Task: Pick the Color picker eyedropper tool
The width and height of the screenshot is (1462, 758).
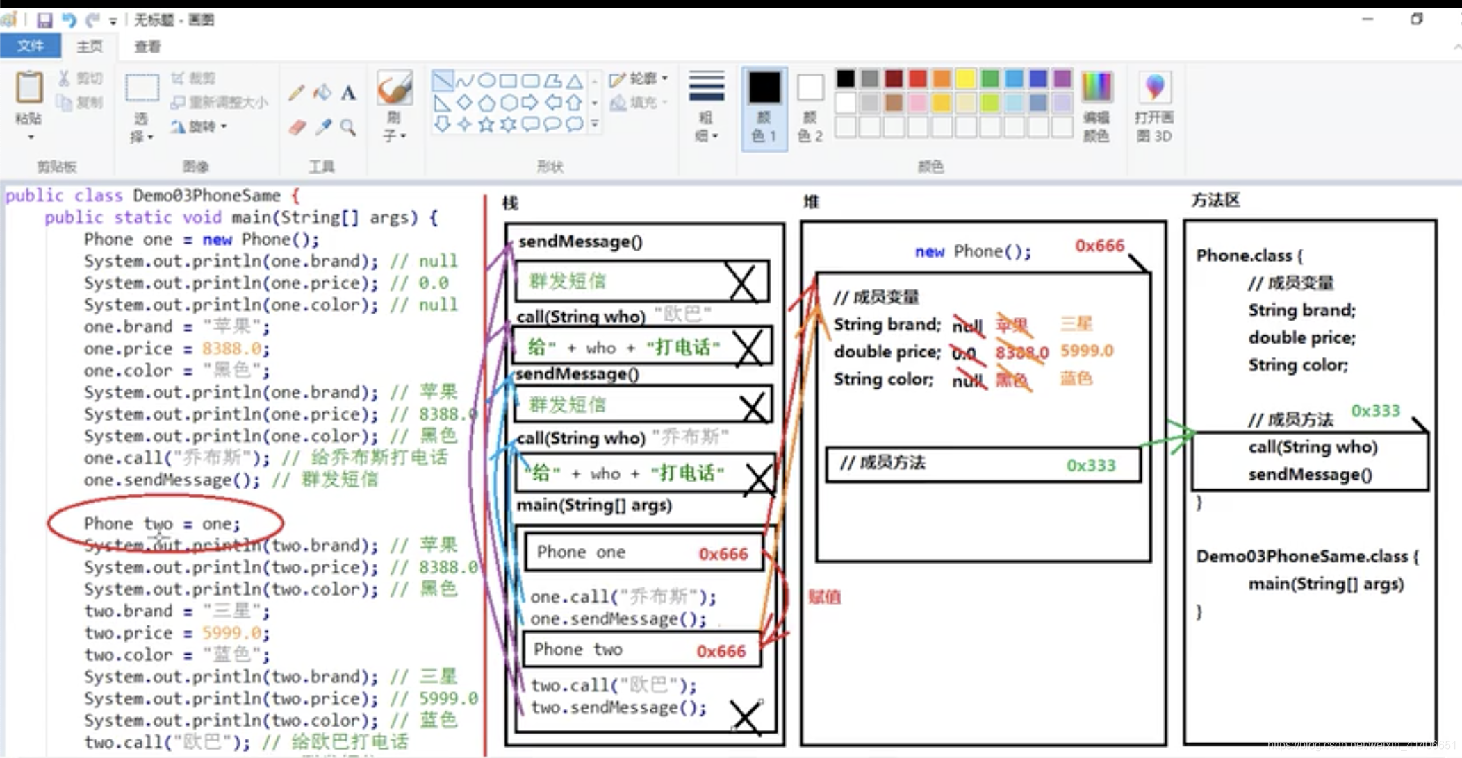Action: pyautogui.click(x=322, y=127)
